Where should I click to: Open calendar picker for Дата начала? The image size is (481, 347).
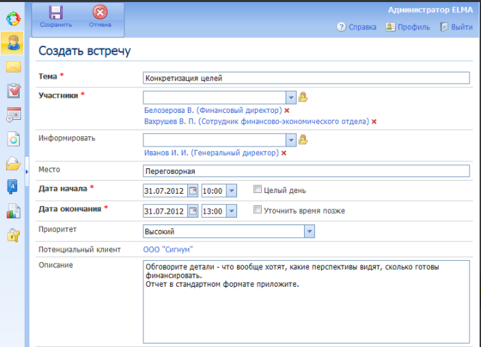(x=193, y=191)
